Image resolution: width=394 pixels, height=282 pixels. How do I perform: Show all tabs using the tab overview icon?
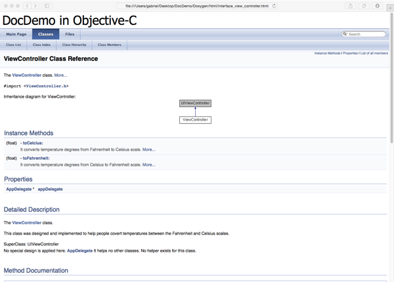(x=364, y=6)
